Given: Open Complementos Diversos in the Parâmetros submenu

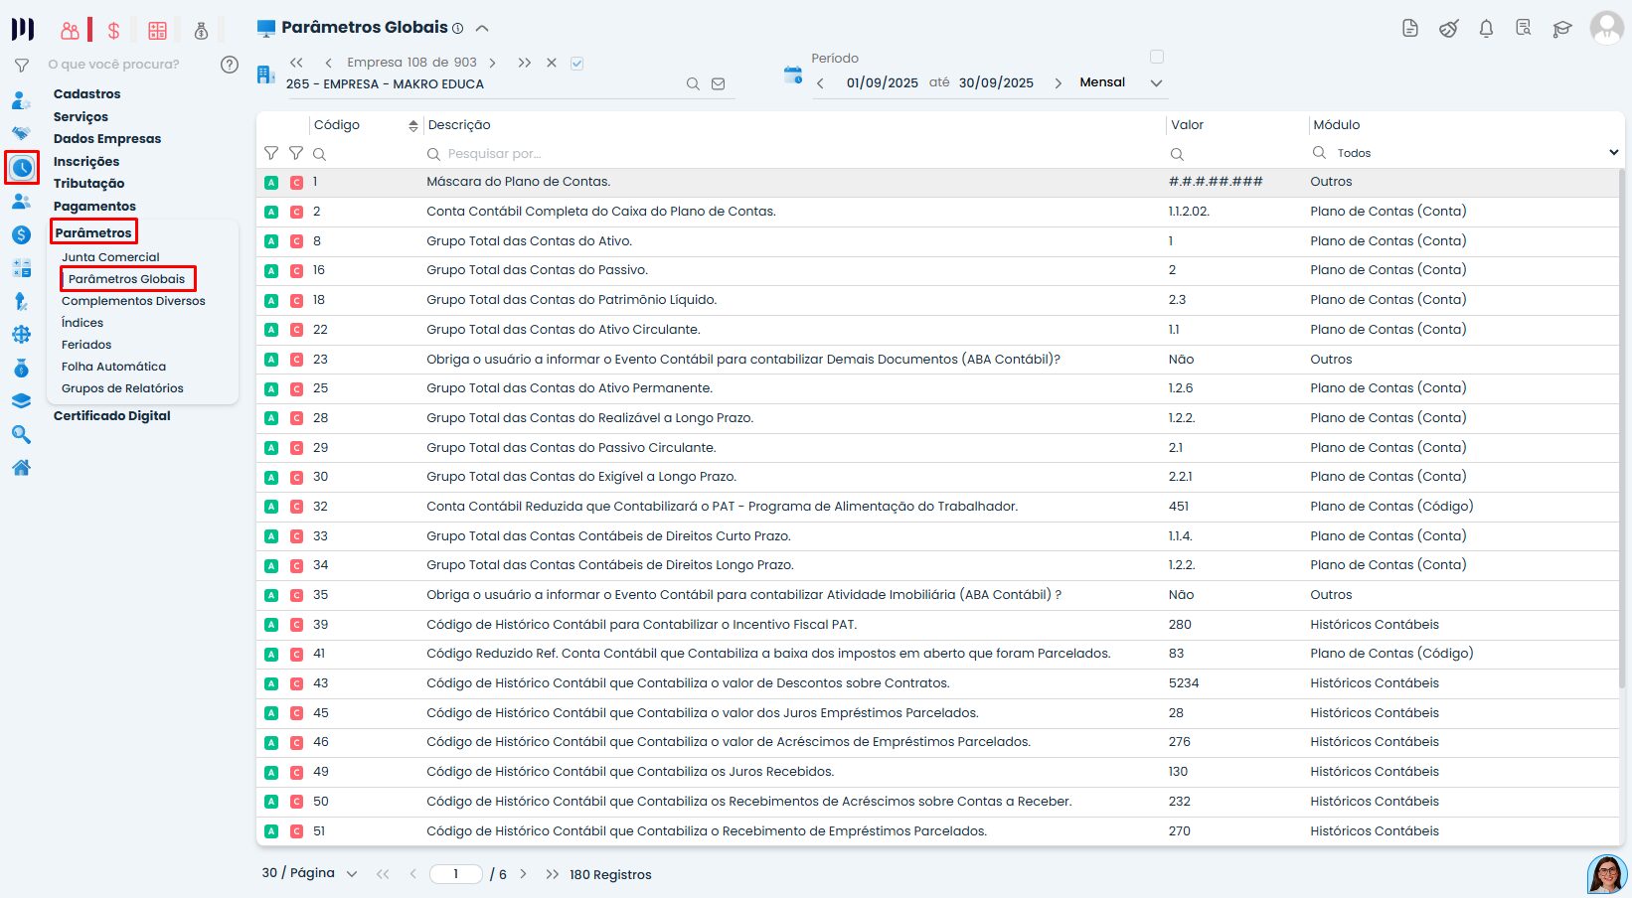Looking at the screenshot, I should [x=133, y=301].
